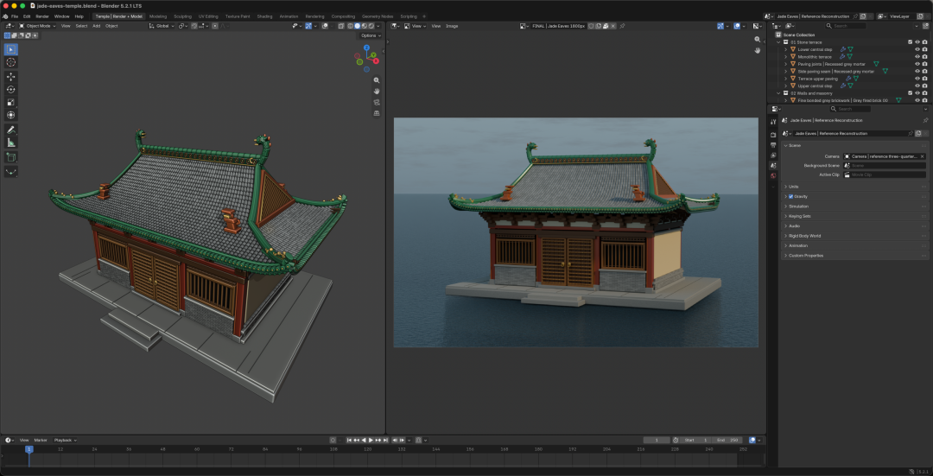This screenshot has height=476, width=933.
Task: Switch to the Shading workspace tab
Action: pos(265,16)
